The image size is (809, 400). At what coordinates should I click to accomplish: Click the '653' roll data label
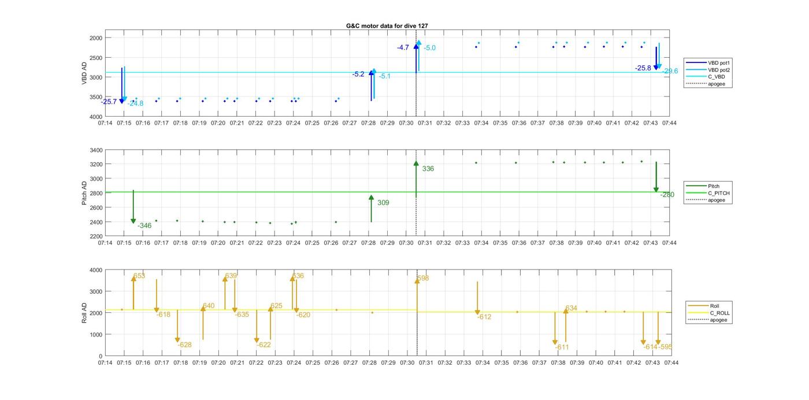(139, 276)
